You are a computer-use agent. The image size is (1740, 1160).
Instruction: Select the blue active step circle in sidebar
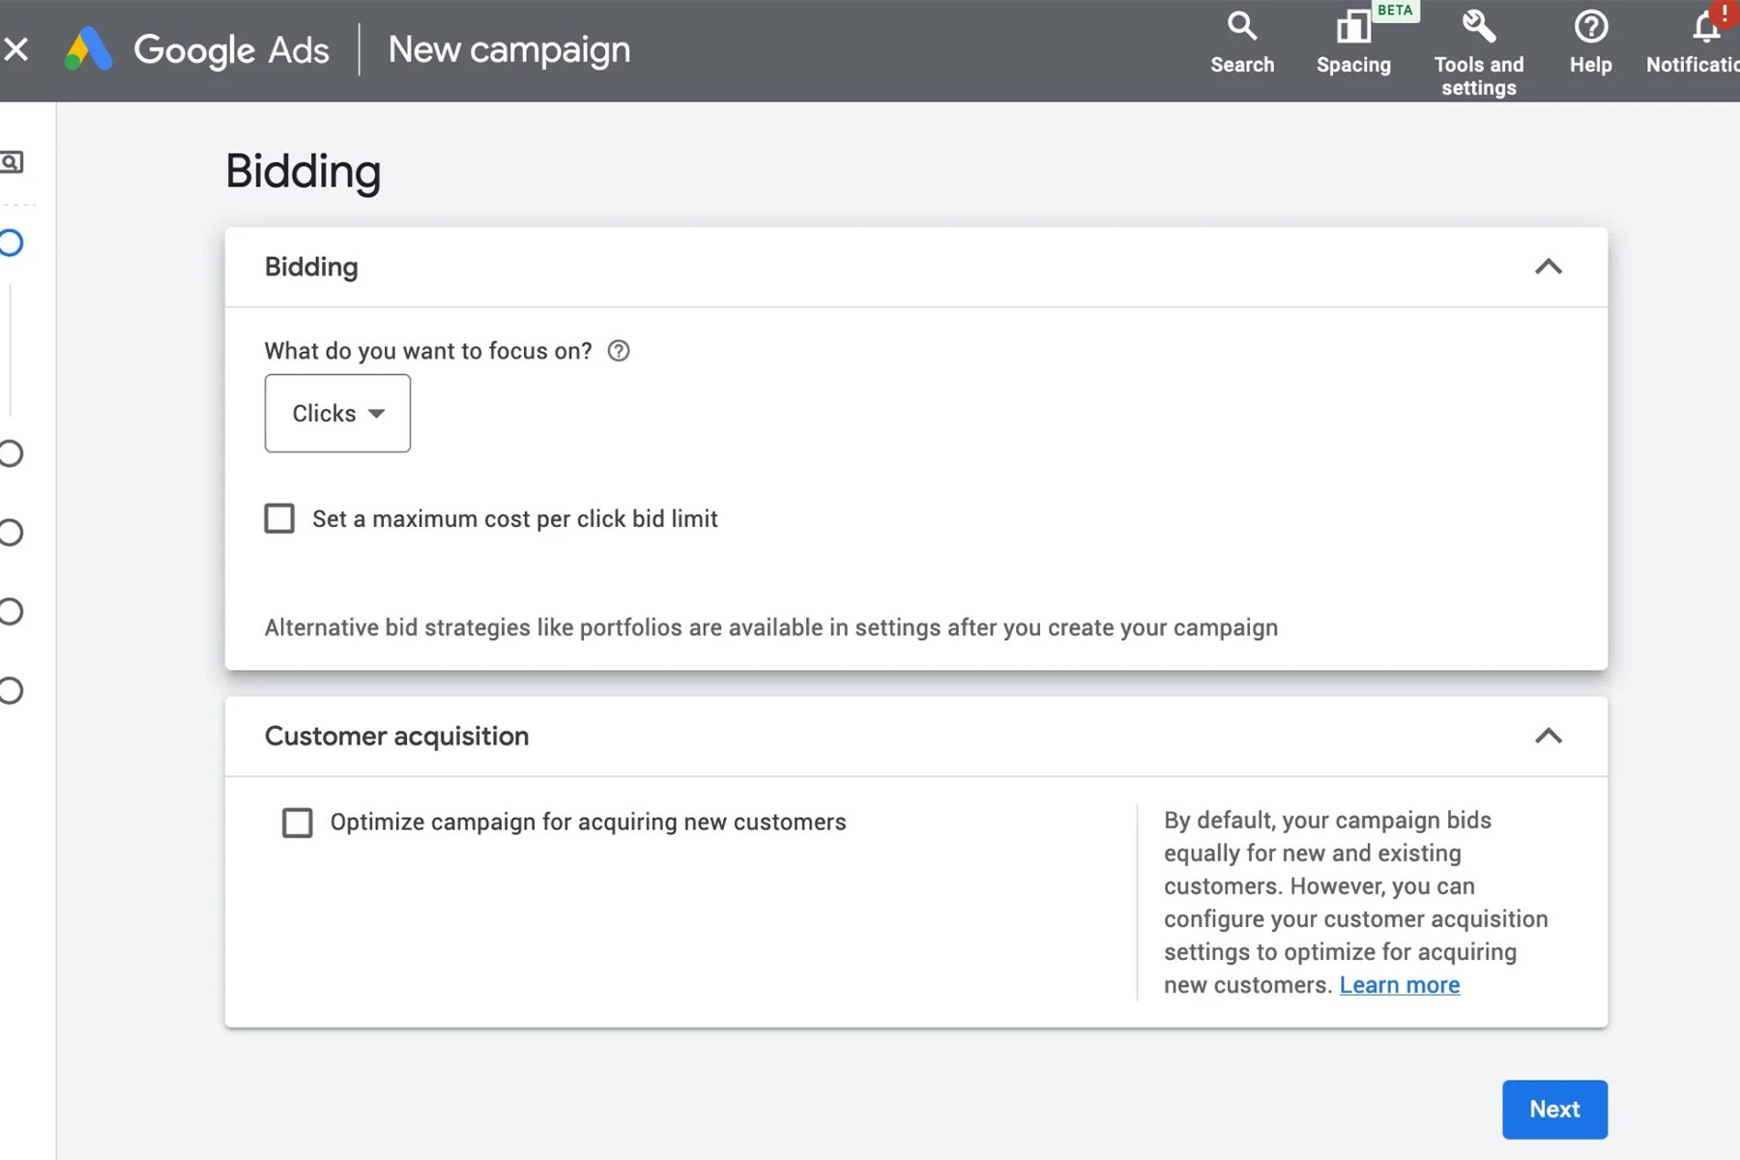click(x=11, y=243)
